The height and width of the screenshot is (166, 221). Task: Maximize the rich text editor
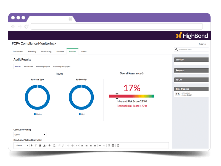(118, 146)
